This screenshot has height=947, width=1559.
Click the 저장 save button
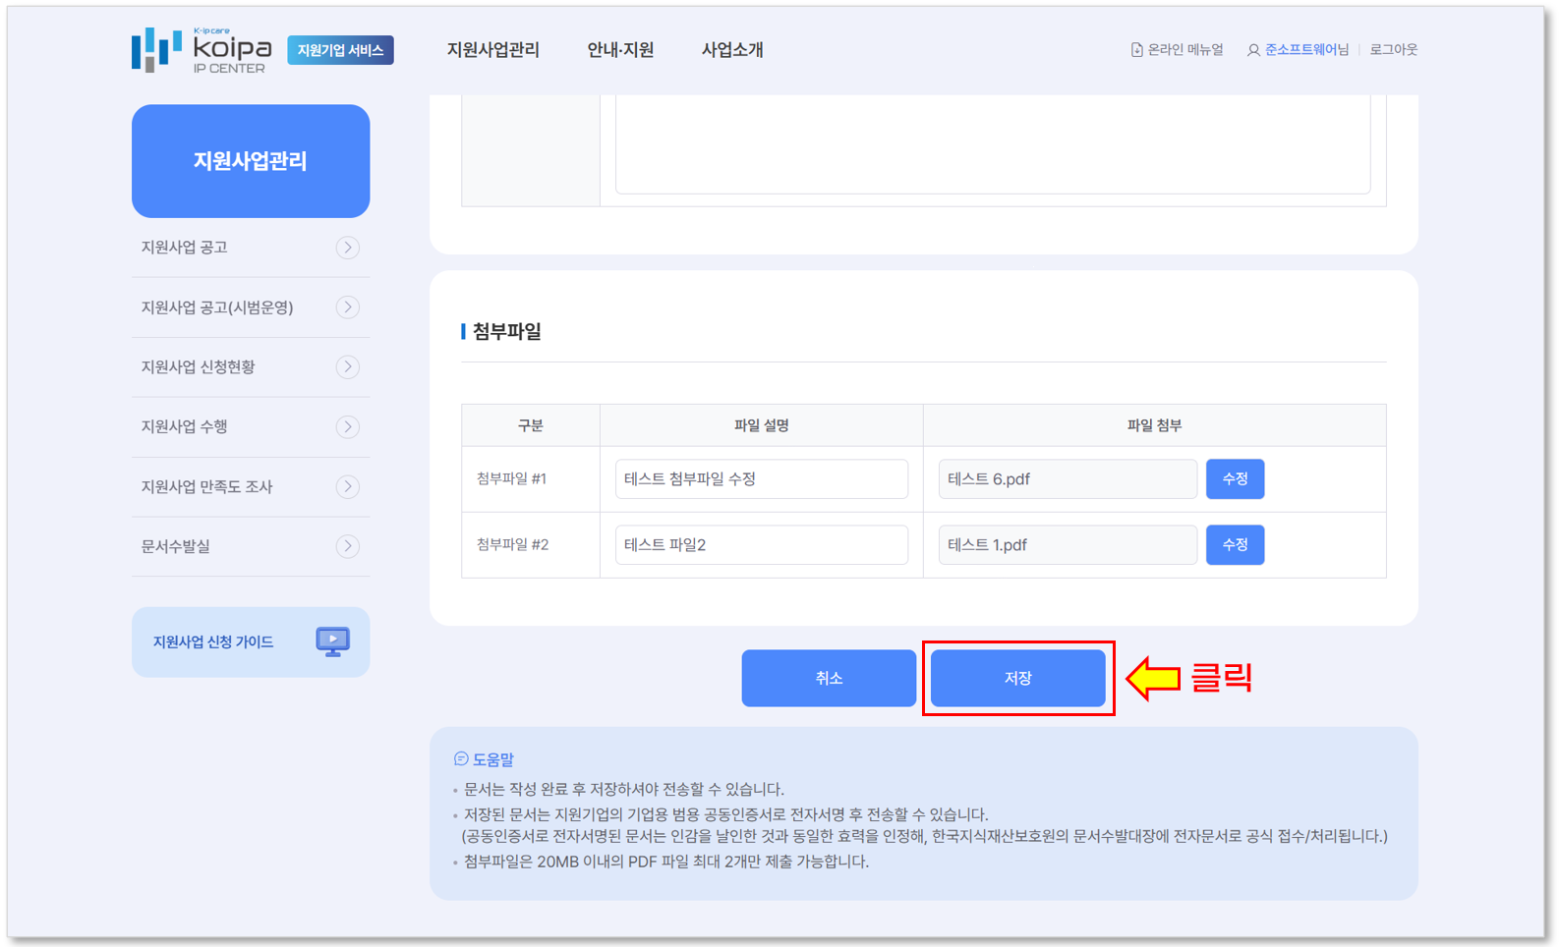click(x=1017, y=678)
